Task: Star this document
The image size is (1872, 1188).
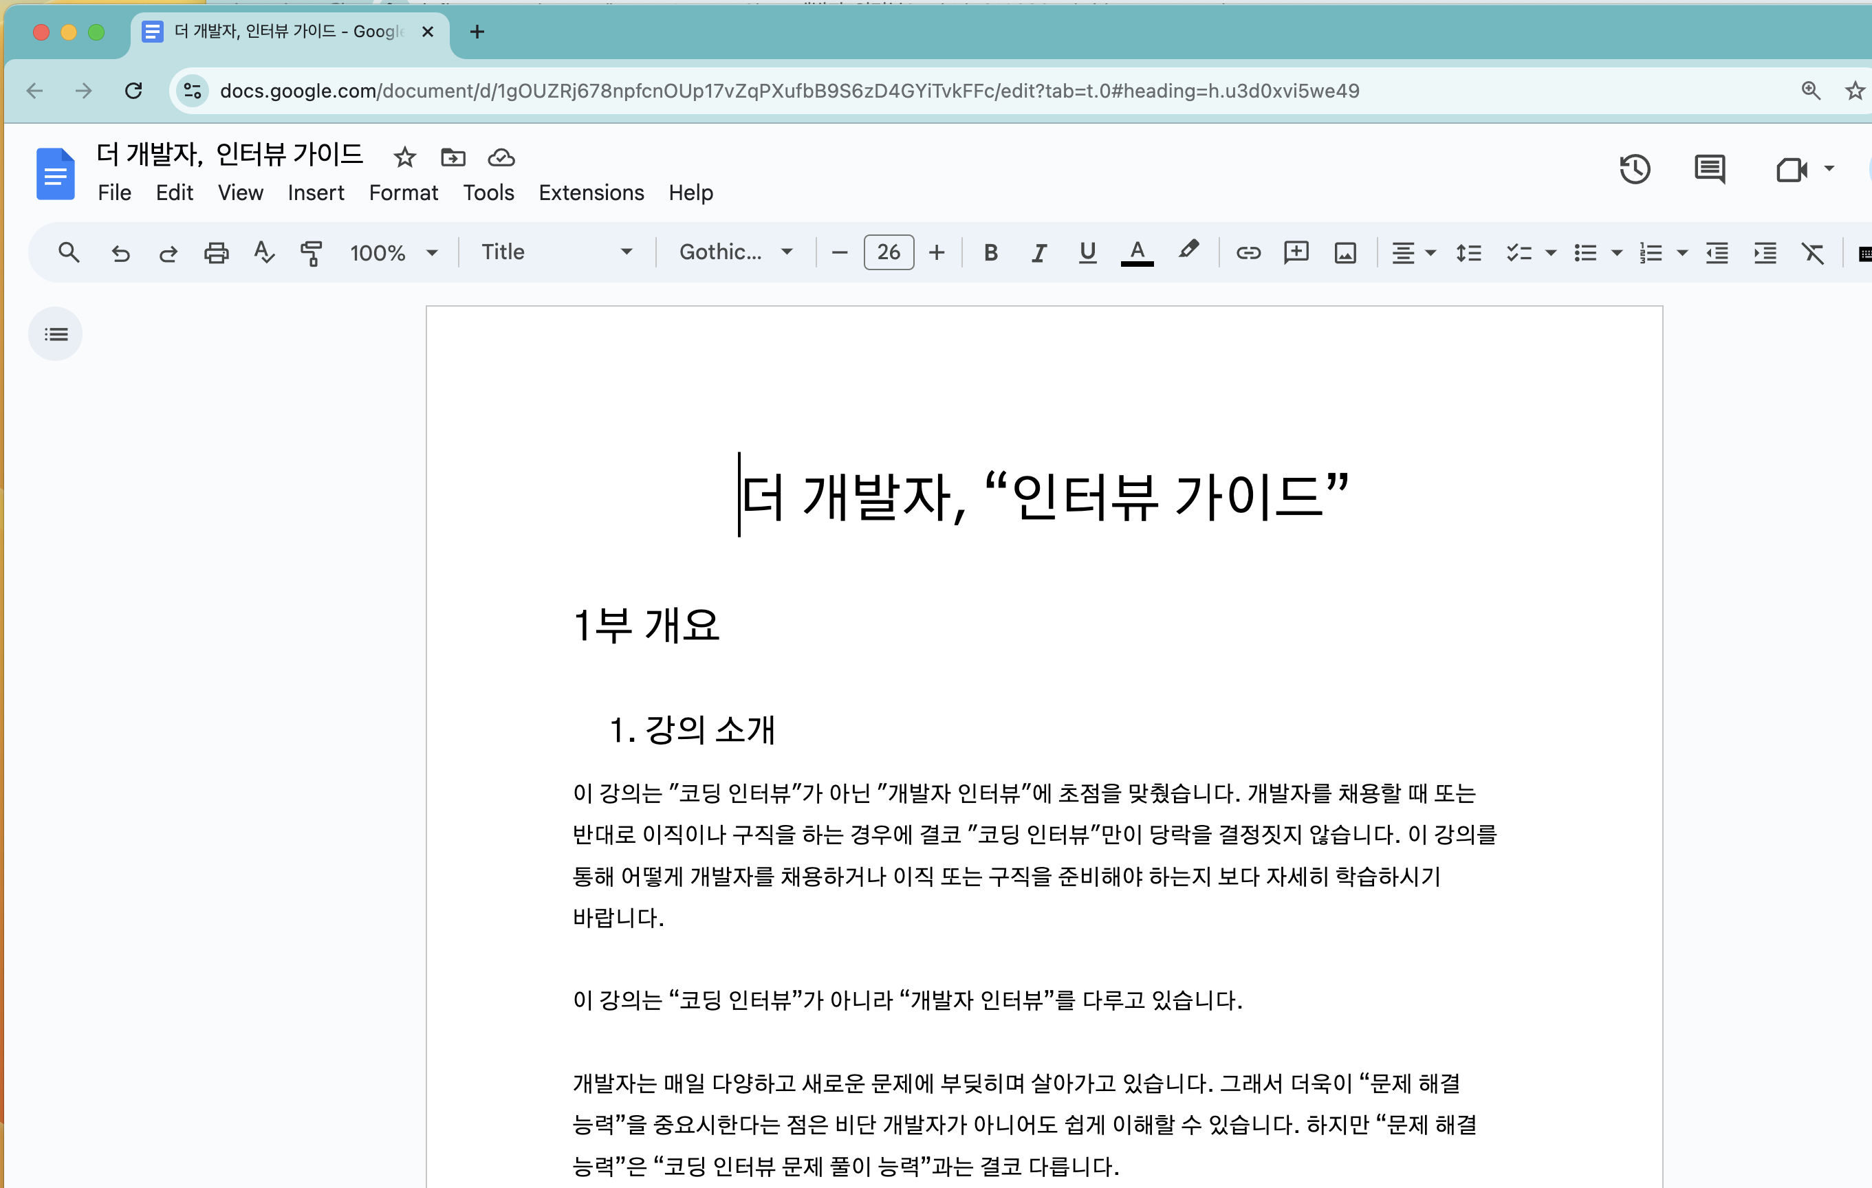Action: click(x=404, y=157)
